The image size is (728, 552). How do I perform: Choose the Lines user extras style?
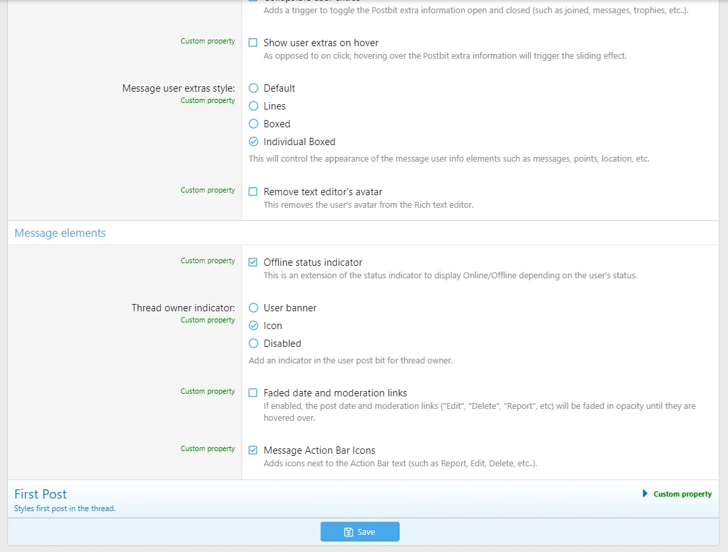point(253,106)
